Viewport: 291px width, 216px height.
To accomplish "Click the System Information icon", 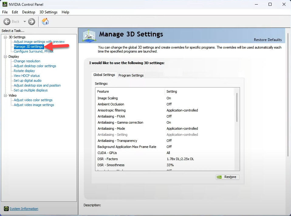I will 6,209.
